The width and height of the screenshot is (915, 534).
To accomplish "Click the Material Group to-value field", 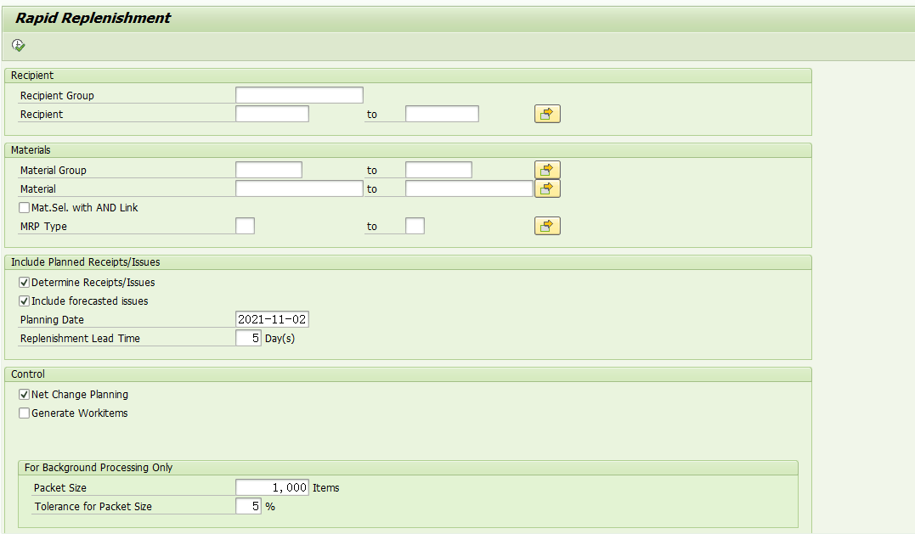I will [x=438, y=170].
